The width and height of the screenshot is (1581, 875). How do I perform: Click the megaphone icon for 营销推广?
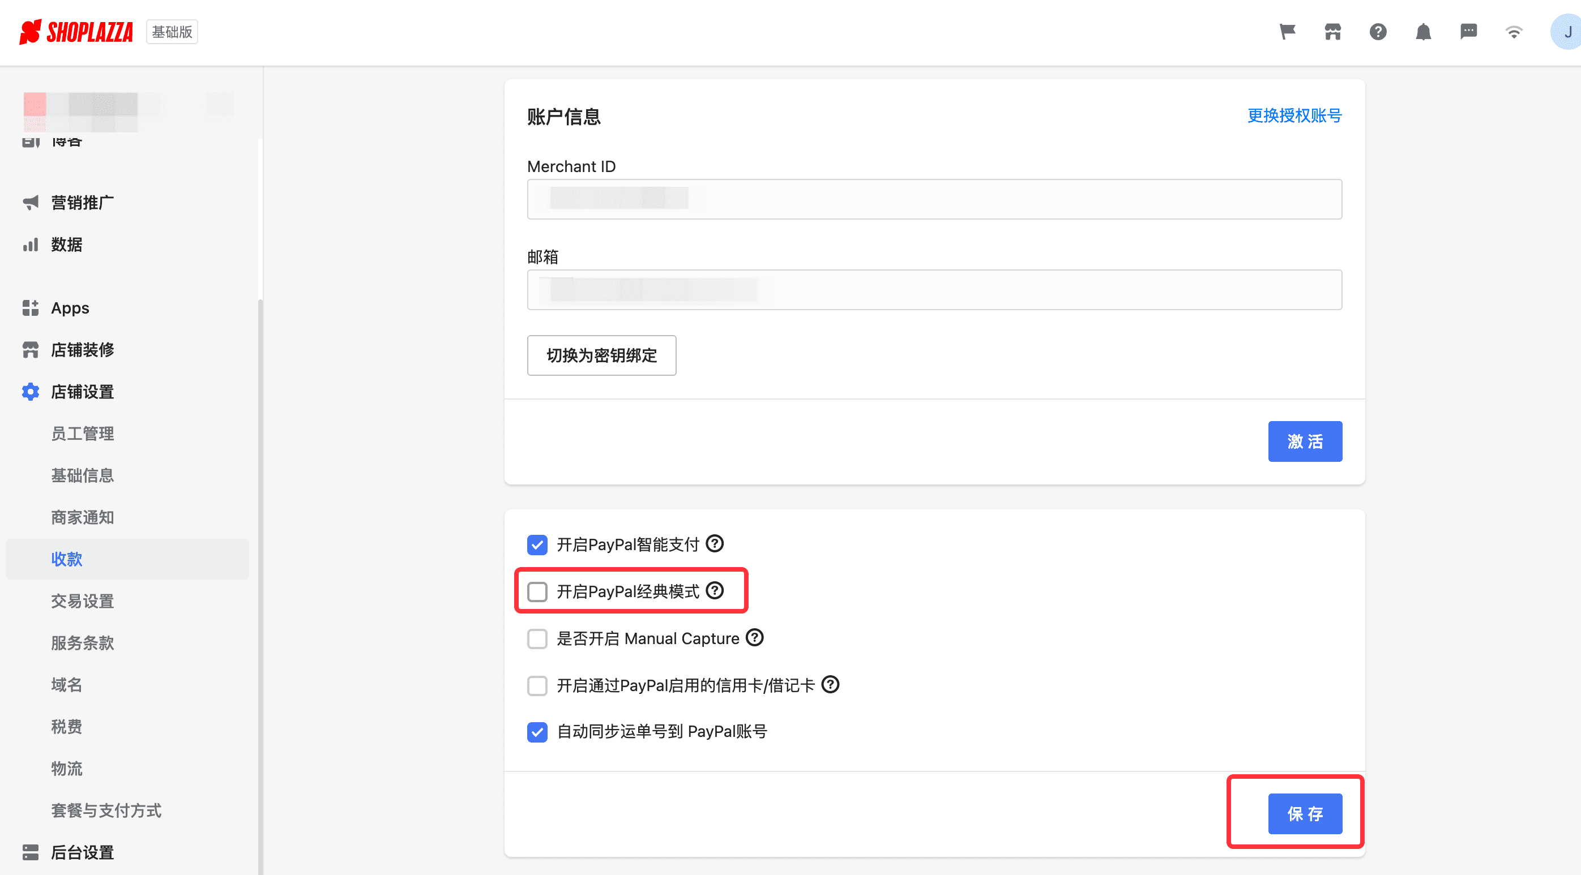coord(30,203)
